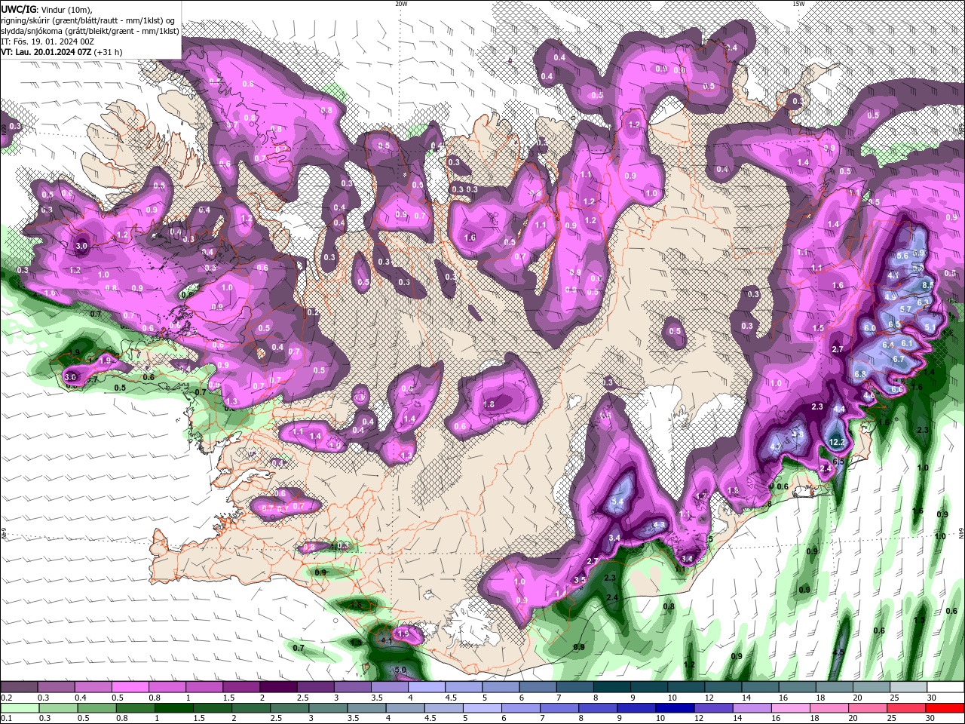Viewport: 965px width, 724px height.
Task: Click the 5.6 value on the map
Action: [902, 256]
